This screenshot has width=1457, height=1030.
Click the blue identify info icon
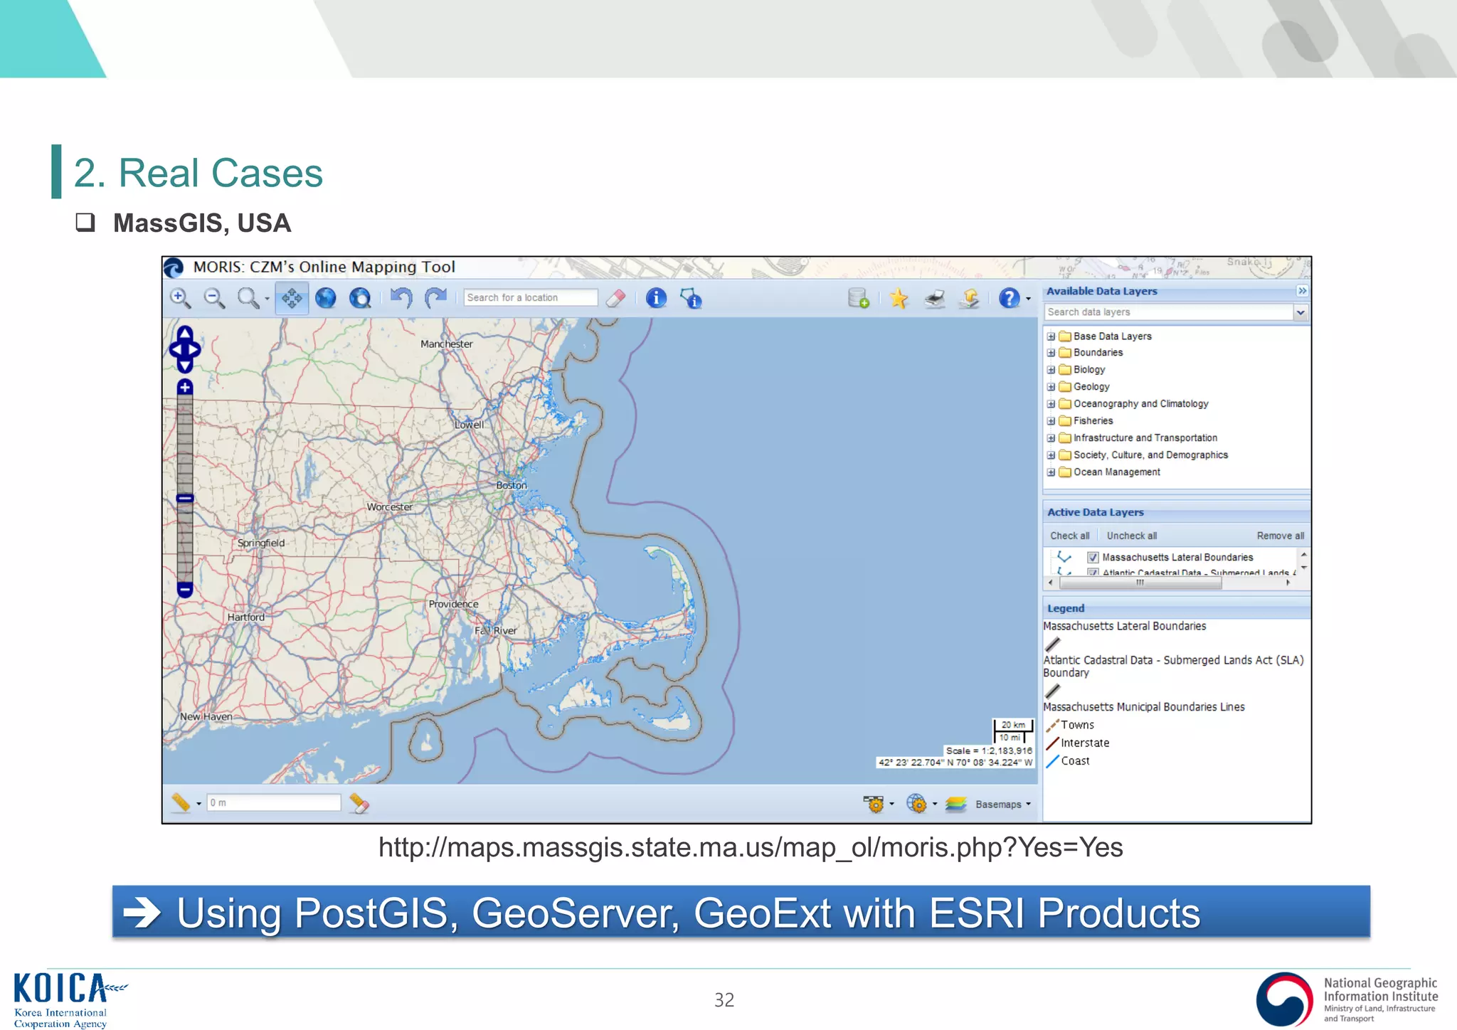(656, 298)
